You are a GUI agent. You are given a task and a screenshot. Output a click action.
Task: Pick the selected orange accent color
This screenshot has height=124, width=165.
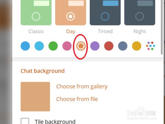click(x=81, y=46)
